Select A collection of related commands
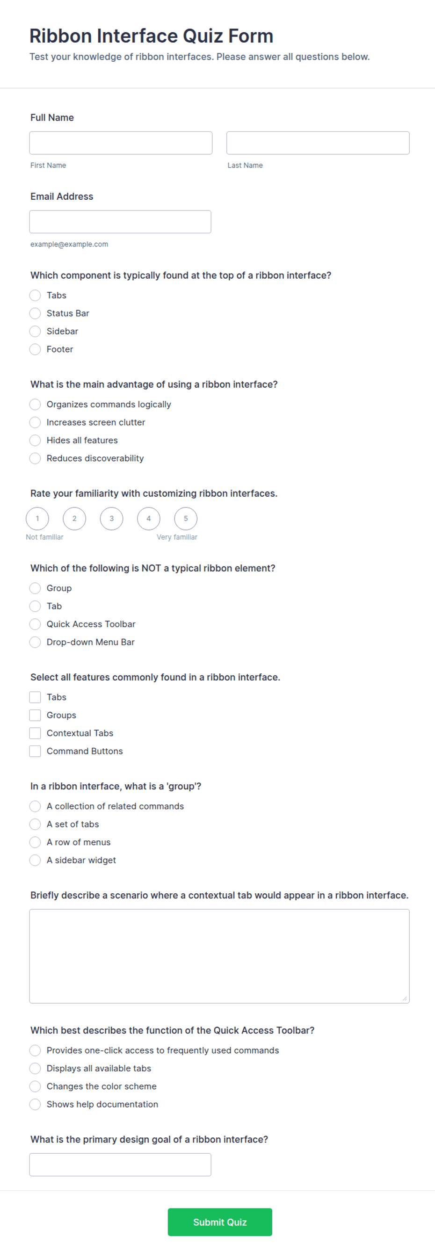The width and height of the screenshot is (435, 1259). point(35,806)
